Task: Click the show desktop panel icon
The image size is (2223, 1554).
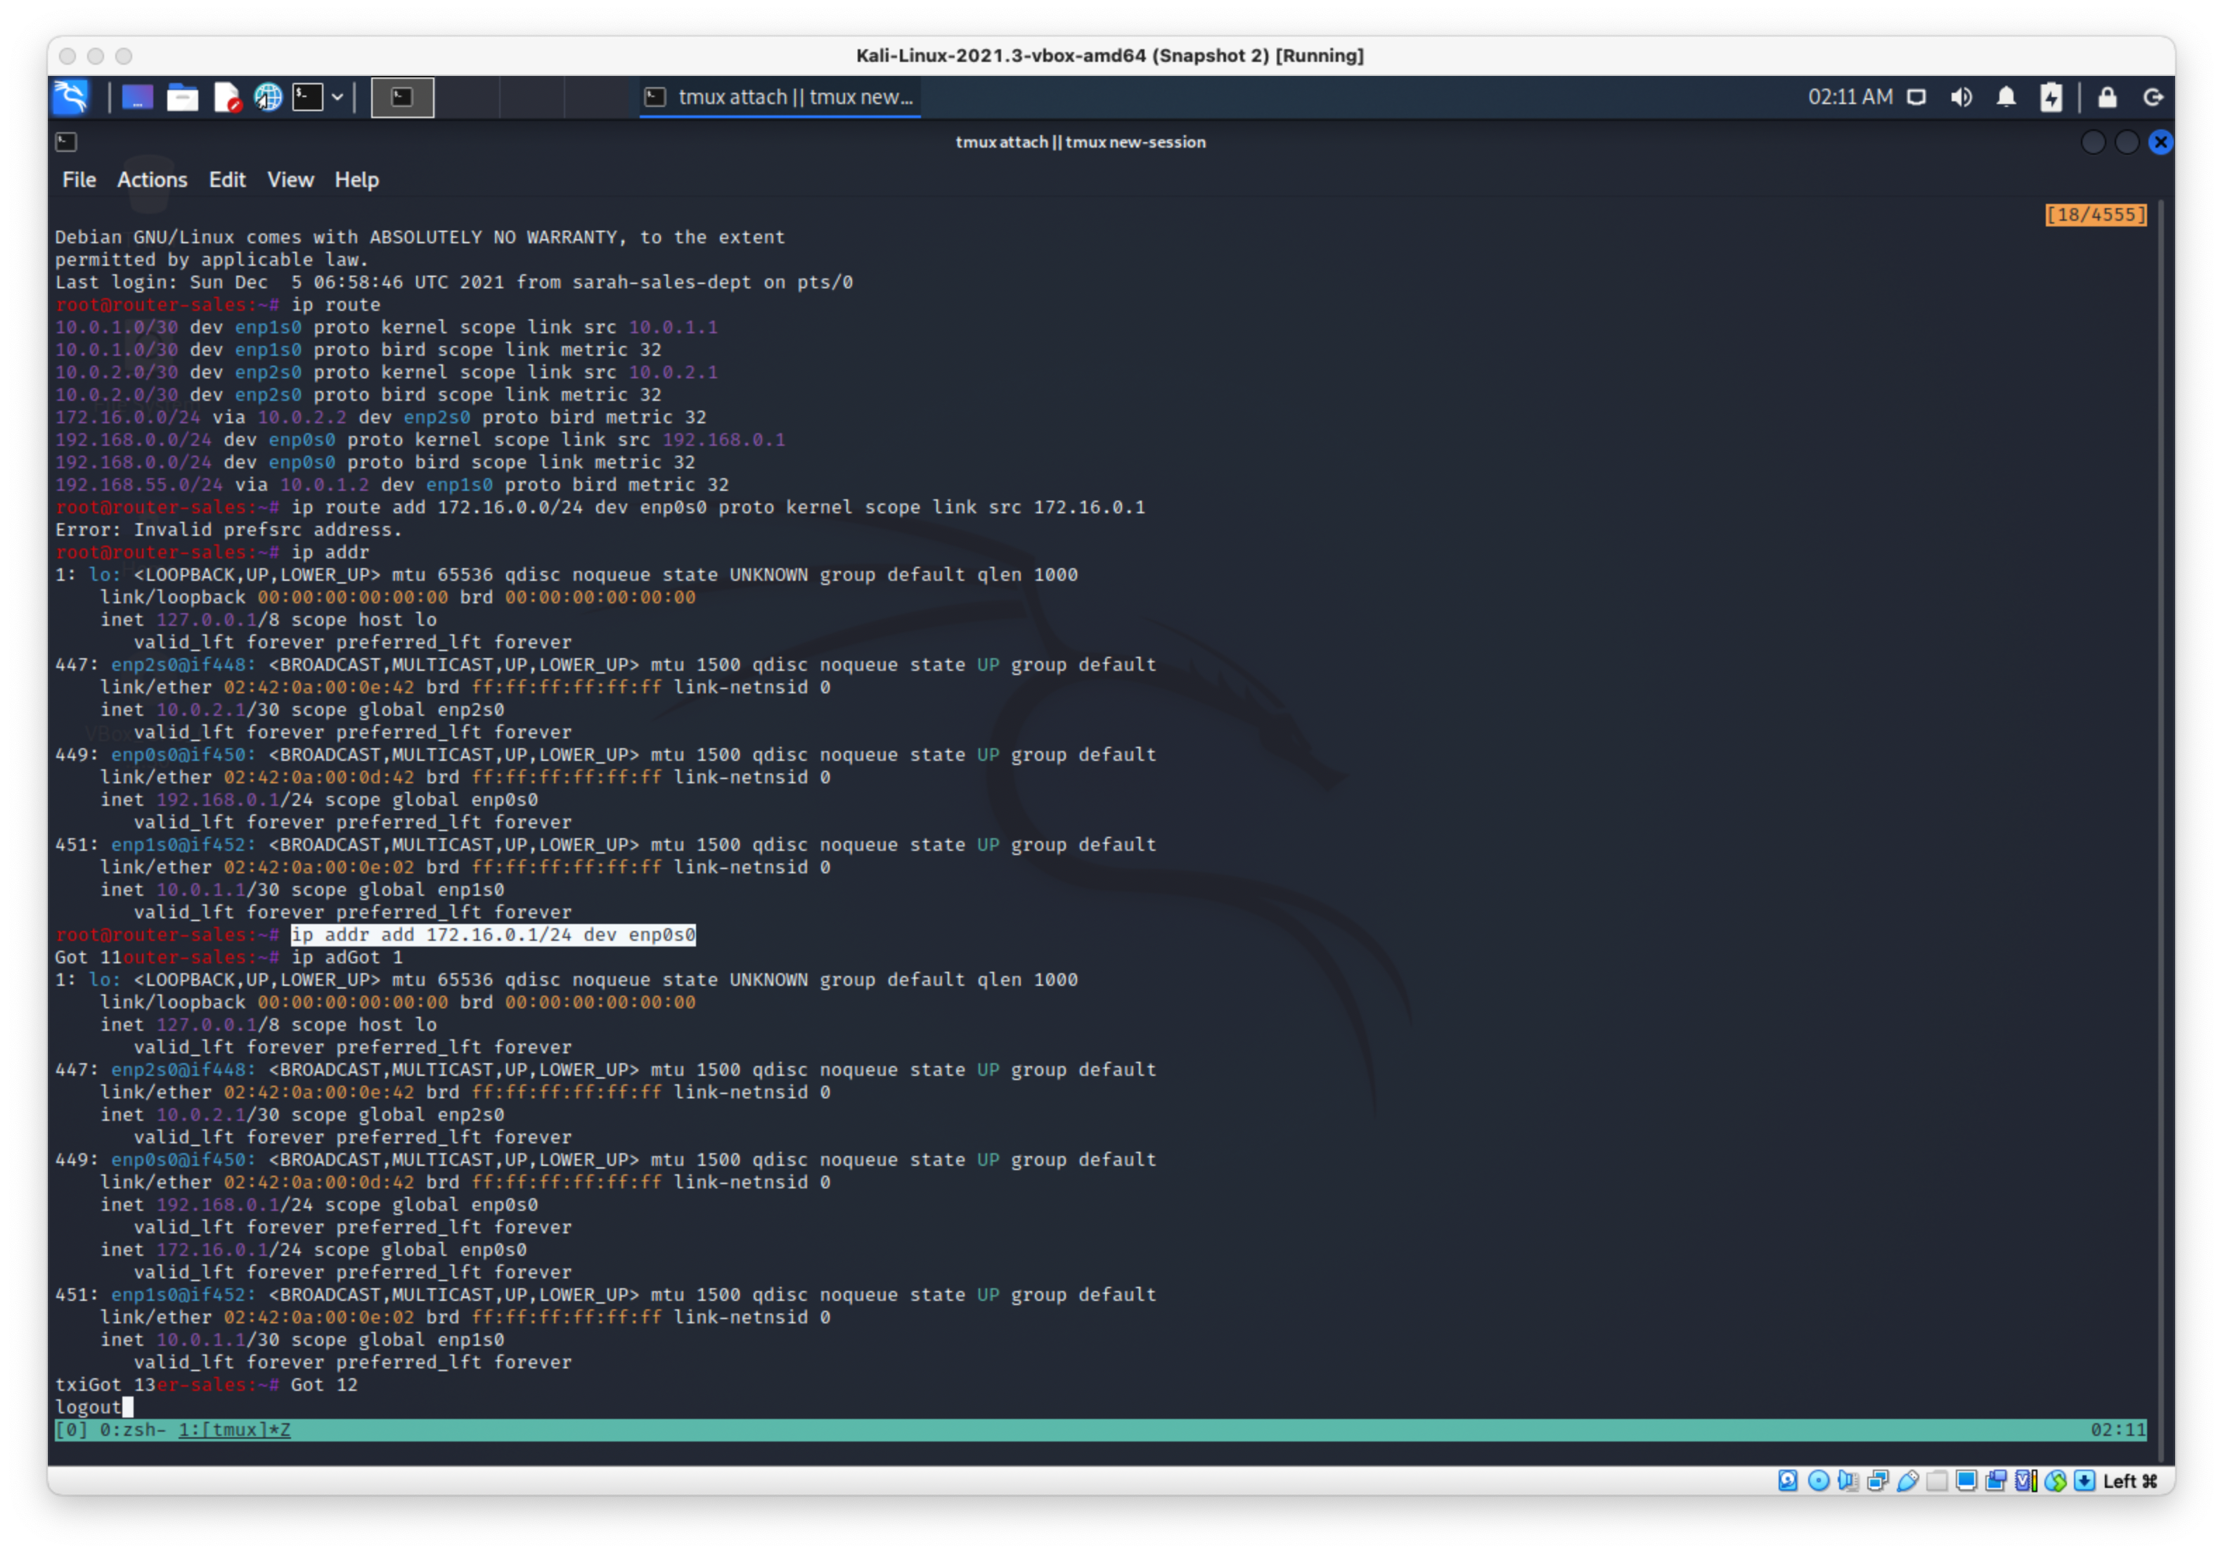Action: tap(138, 97)
